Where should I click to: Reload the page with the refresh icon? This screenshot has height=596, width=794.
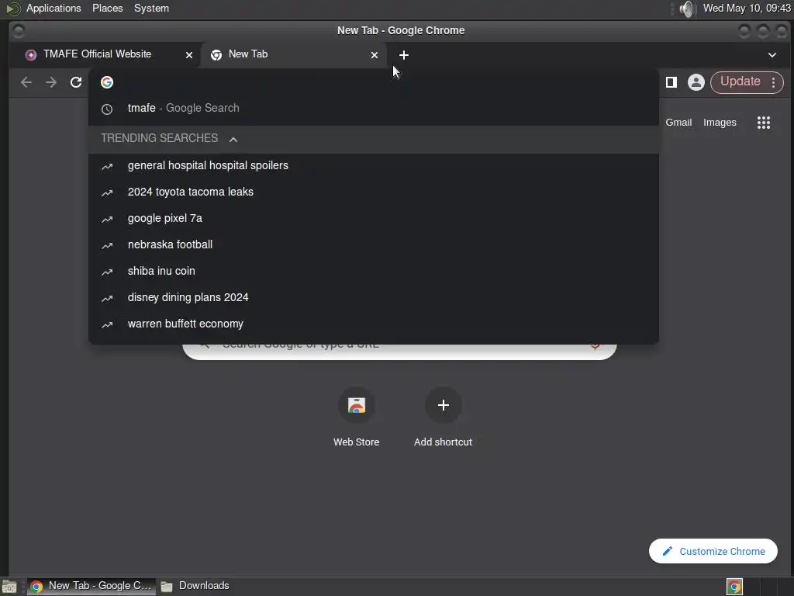click(76, 82)
